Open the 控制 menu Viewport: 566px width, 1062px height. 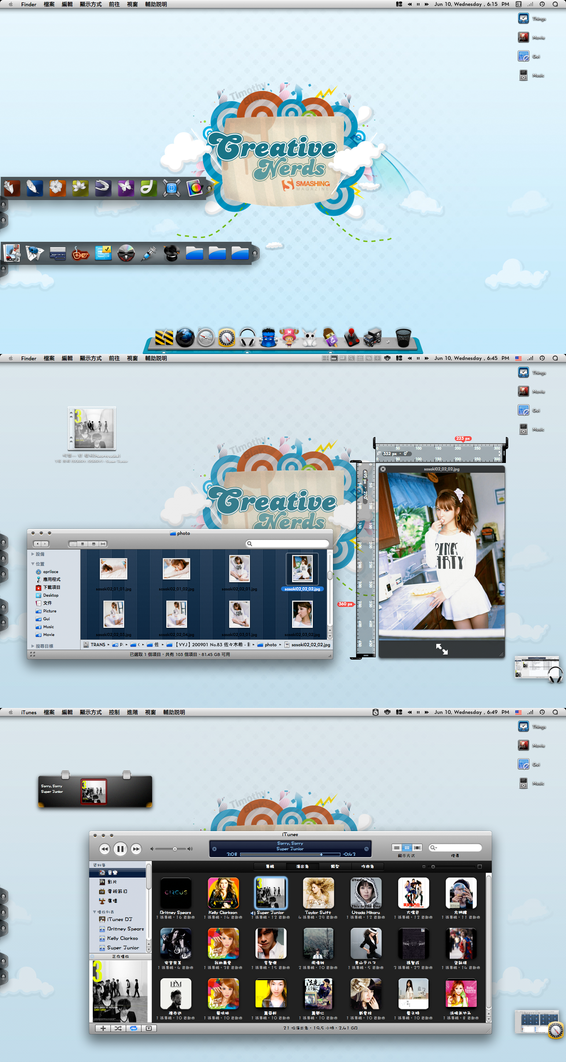pos(114,712)
